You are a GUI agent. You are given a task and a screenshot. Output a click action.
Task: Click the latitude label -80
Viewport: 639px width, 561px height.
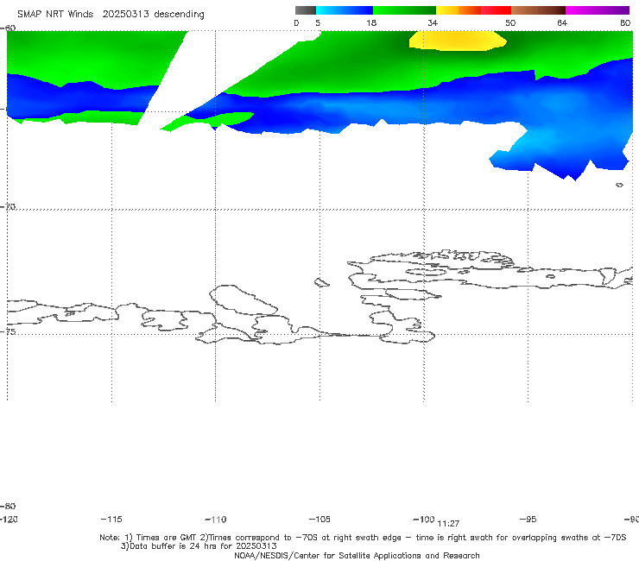click(8, 507)
